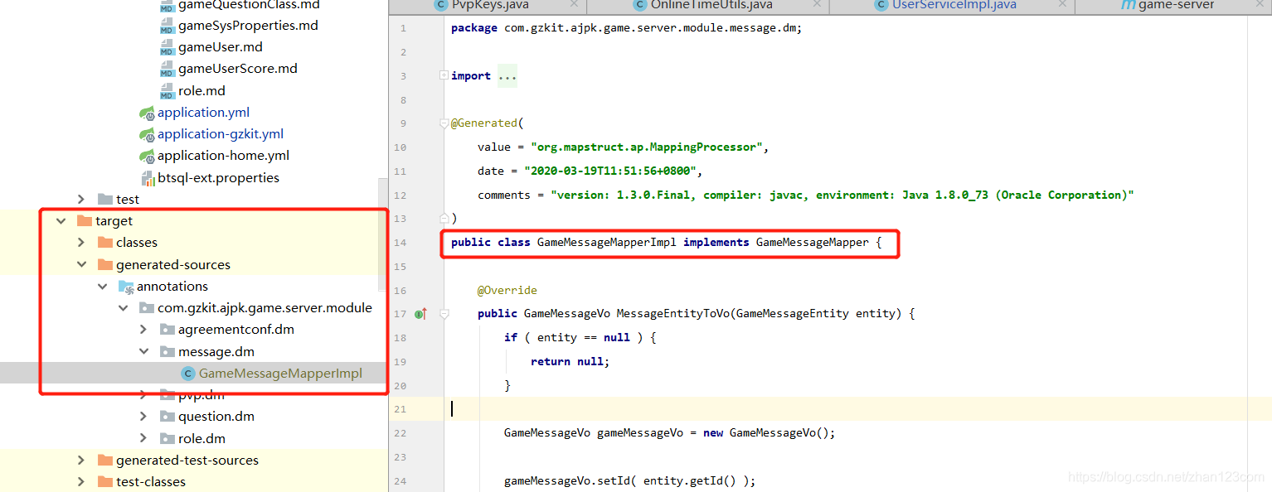The height and width of the screenshot is (492, 1272).
Task: Click the annotations source root icon
Action: [126, 287]
